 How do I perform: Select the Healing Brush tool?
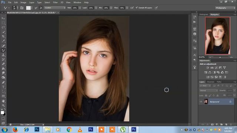pyautogui.click(x=3, y=46)
